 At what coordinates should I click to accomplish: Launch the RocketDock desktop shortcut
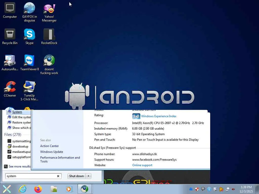pyautogui.click(x=49, y=37)
